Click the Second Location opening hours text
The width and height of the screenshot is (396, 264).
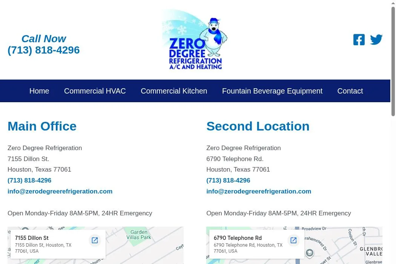coord(279,213)
